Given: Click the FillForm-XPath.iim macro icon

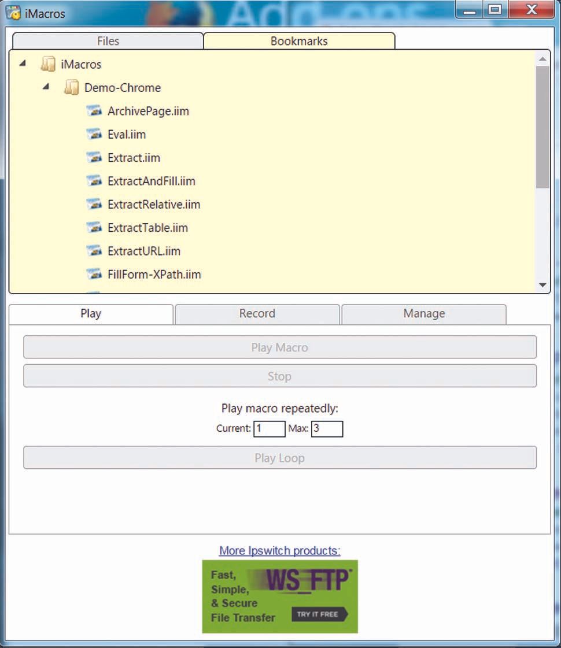Looking at the screenshot, I should (x=94, y=274).
